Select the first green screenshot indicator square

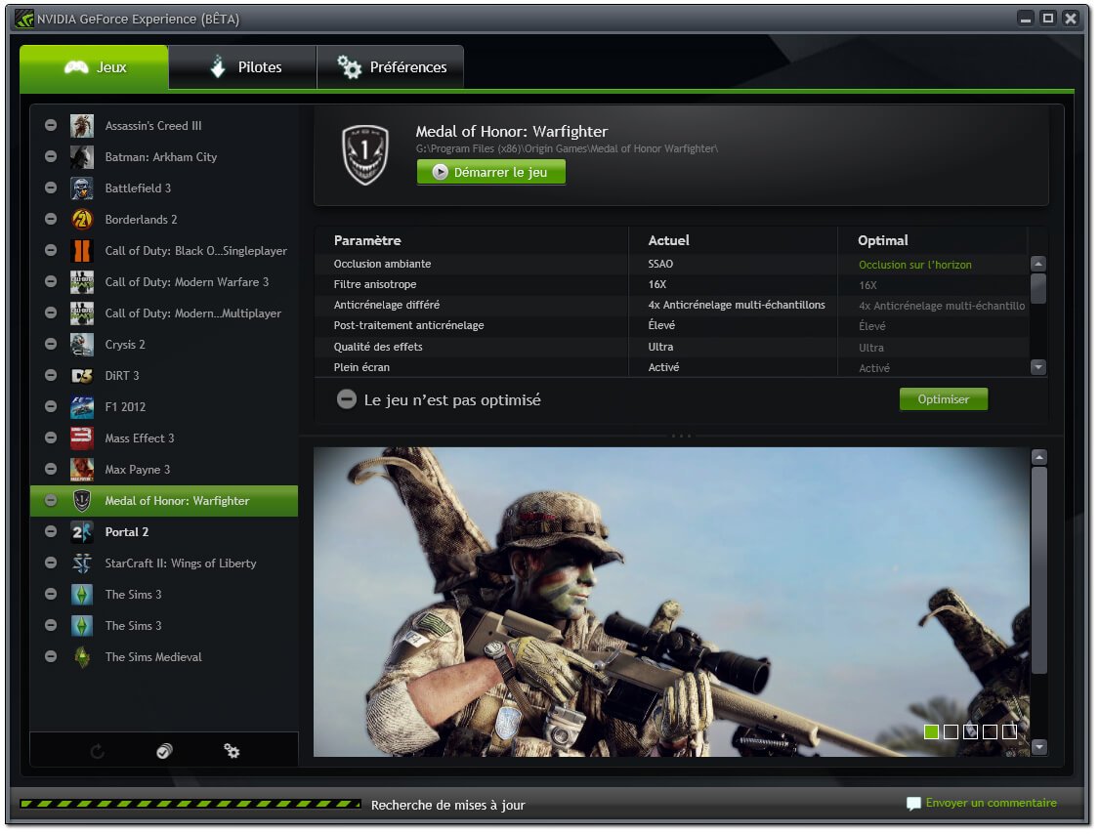coord(931,731)
